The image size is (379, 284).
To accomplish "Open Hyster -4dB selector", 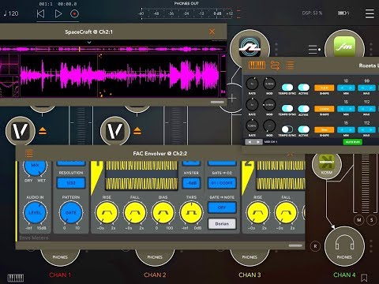I will point(191,183).
